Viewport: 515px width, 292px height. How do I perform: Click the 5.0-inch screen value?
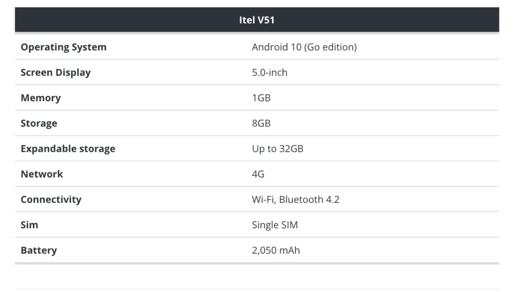pyautogui.click(x=270, y=72)
